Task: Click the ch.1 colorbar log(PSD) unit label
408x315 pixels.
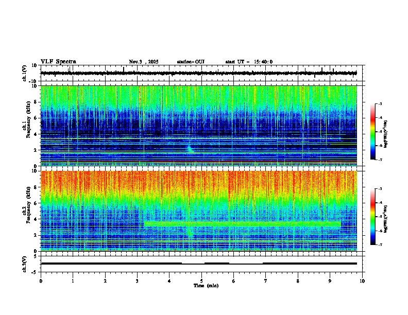Action: tap(386, 134)
